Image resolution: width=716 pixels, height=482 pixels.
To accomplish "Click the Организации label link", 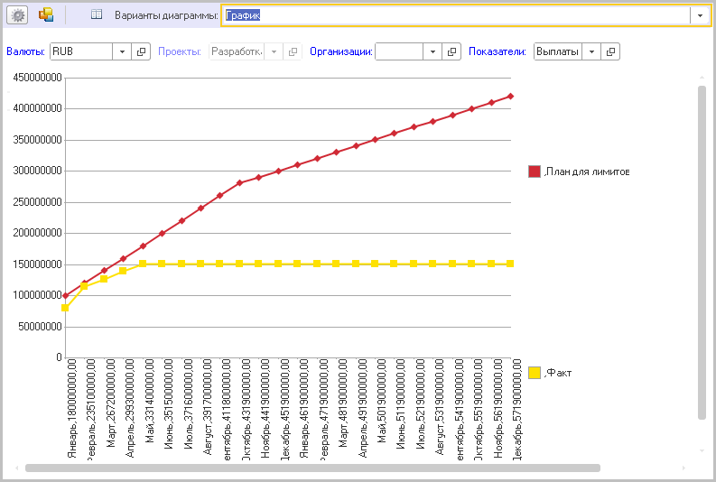I will [x=340, y=52].
